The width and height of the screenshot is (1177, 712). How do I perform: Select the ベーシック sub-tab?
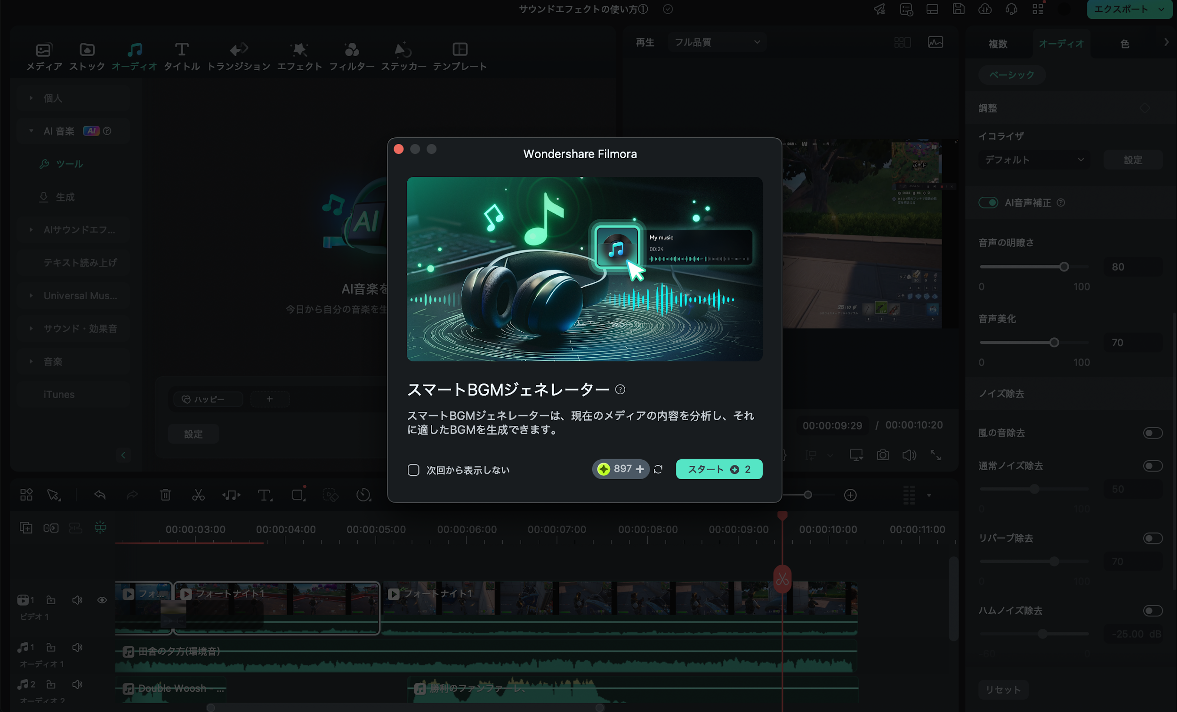coord(1012,75)
